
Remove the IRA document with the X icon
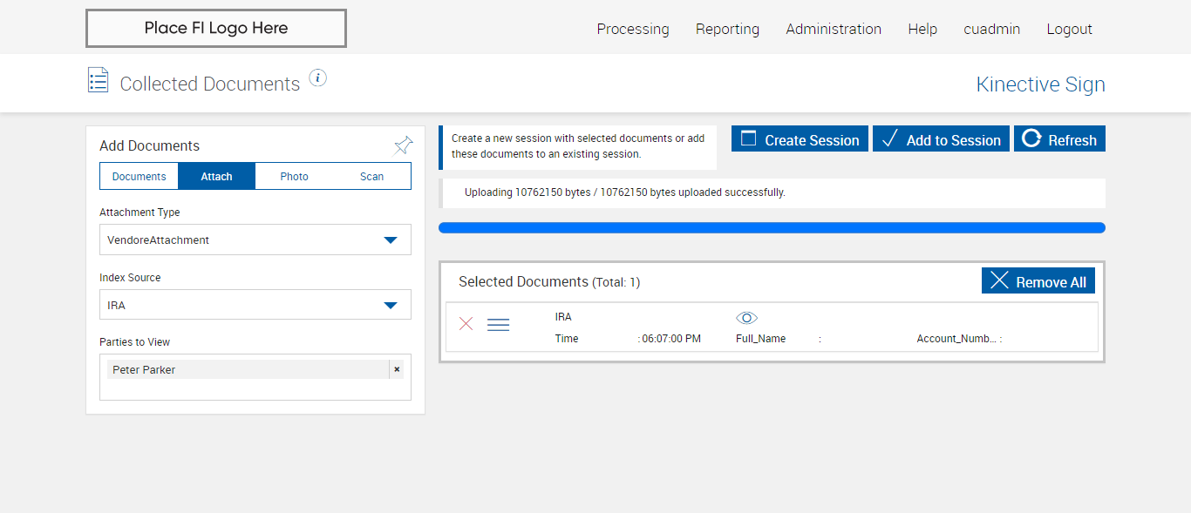(466, 324)
